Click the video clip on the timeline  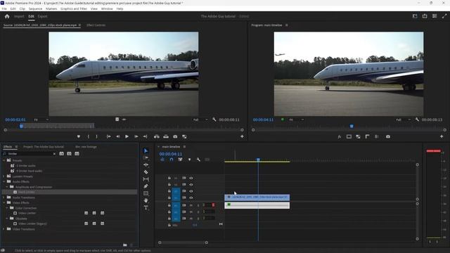(257, 197)
